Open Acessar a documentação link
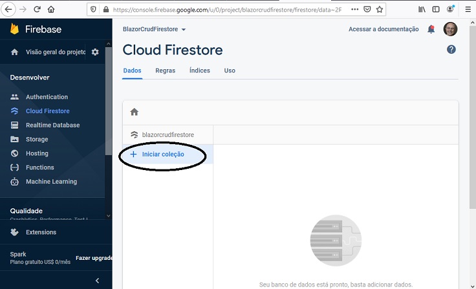Screen dimensions: 476x289 click(384, 29)
